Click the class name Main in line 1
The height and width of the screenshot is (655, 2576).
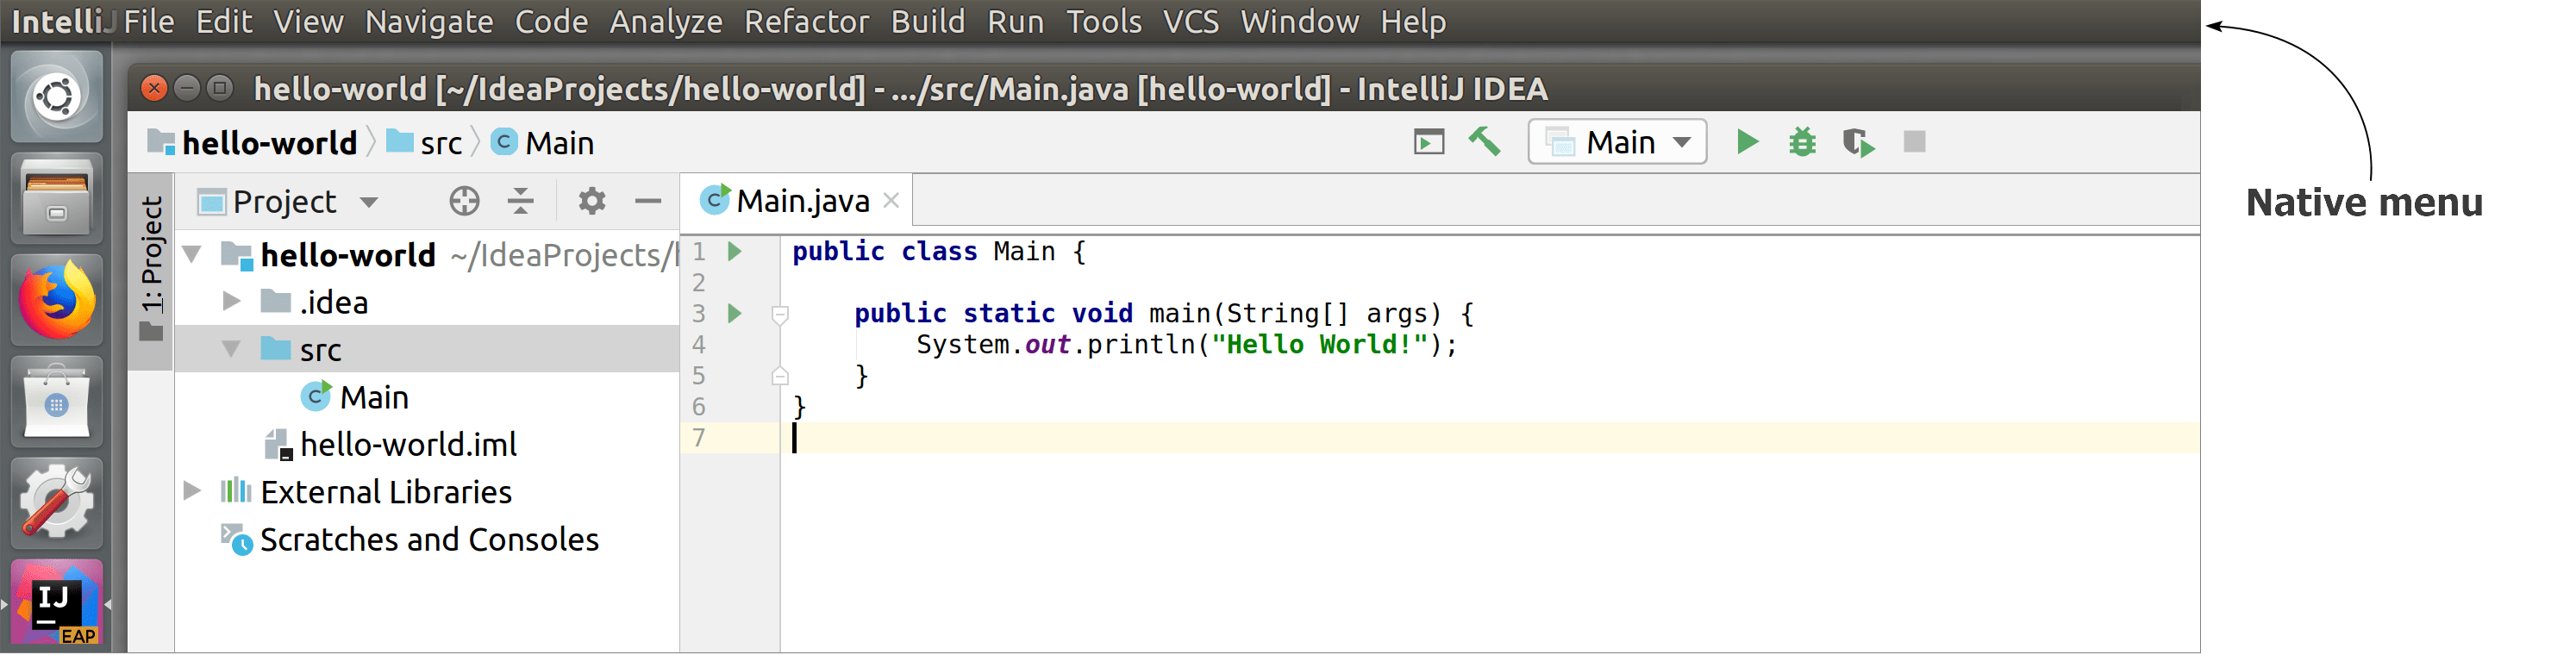(1024, 252)
